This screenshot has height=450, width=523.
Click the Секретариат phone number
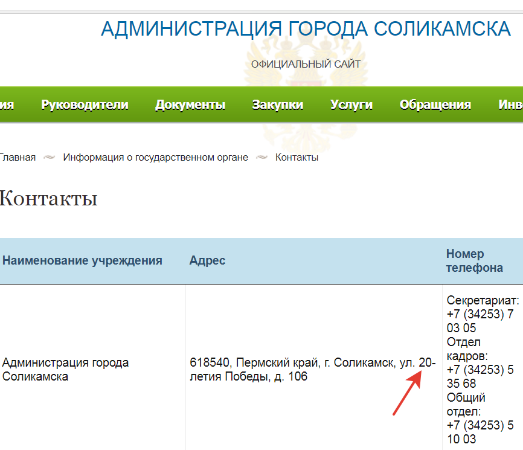480,321
